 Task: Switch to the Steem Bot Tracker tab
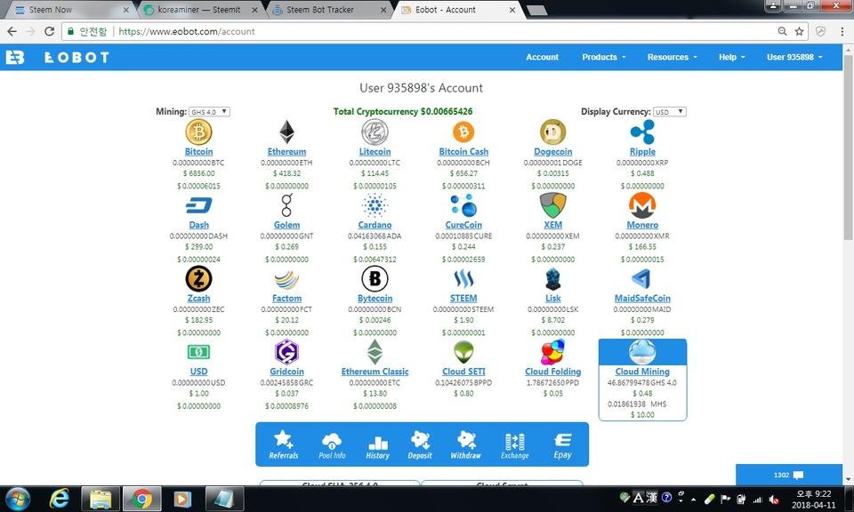coord(328,10)
